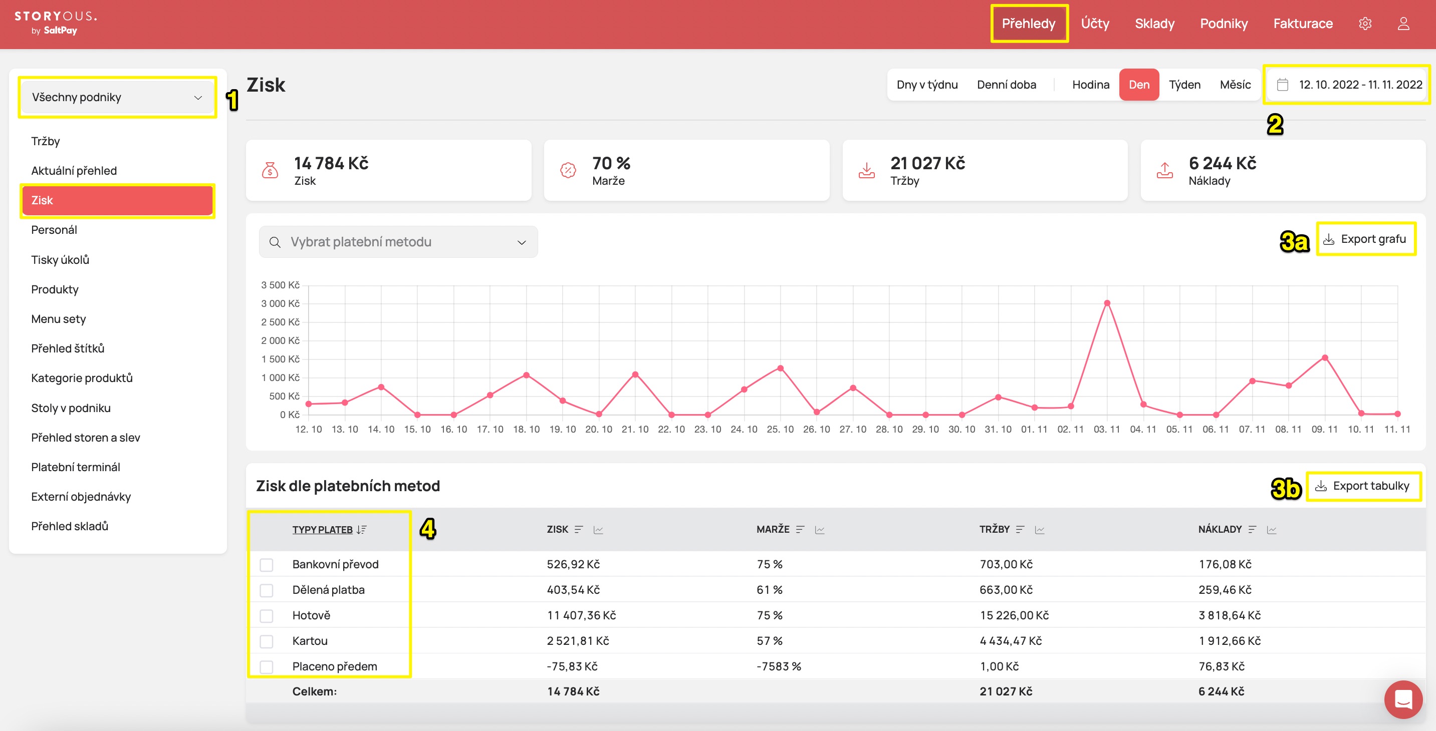Screen dimensions: 1436x731
Task: Click the calendar icon in date range
Action: 1282,85
